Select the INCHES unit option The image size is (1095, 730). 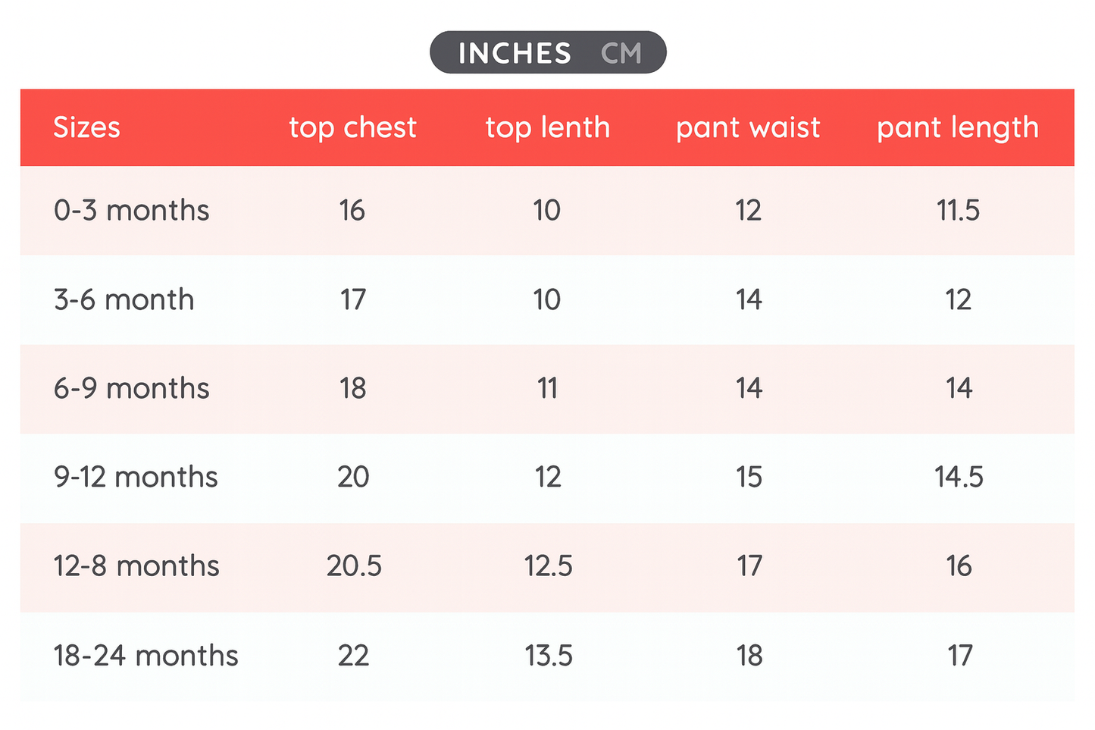tap(515, 53)
